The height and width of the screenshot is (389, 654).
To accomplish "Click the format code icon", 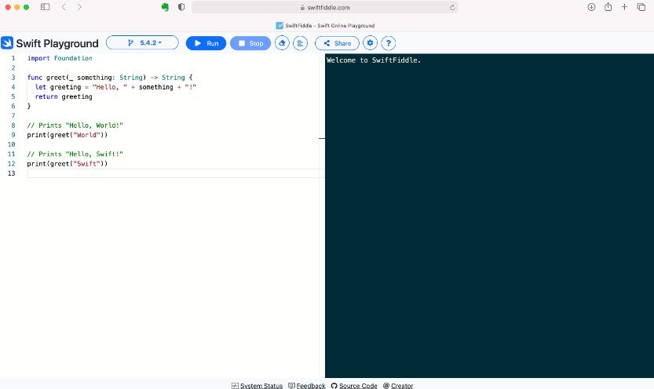I will [300, 43].
